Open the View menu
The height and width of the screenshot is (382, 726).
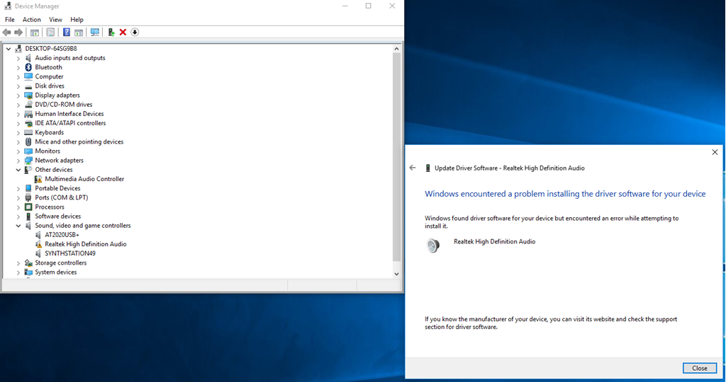[55, 19]
